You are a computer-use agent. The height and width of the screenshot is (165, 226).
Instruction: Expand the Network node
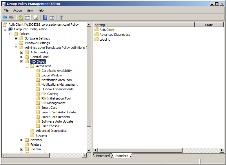21,140
